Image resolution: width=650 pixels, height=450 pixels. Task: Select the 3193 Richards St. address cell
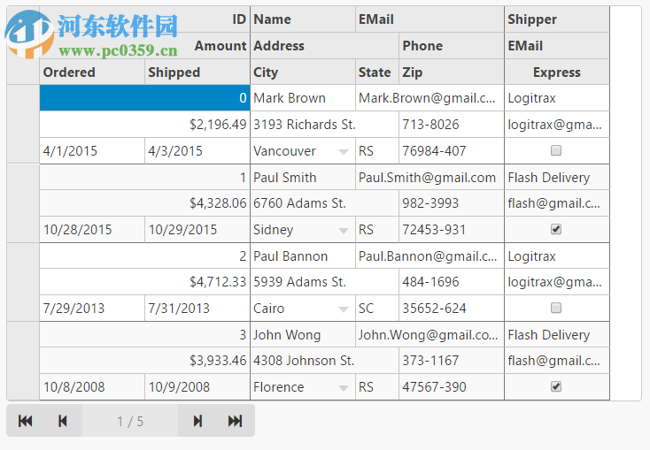click(325, 124)
